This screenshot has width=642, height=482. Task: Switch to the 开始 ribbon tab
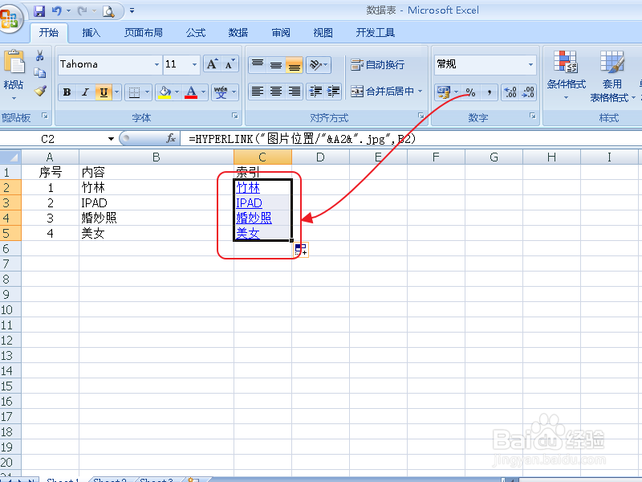(x=49, y=32)
